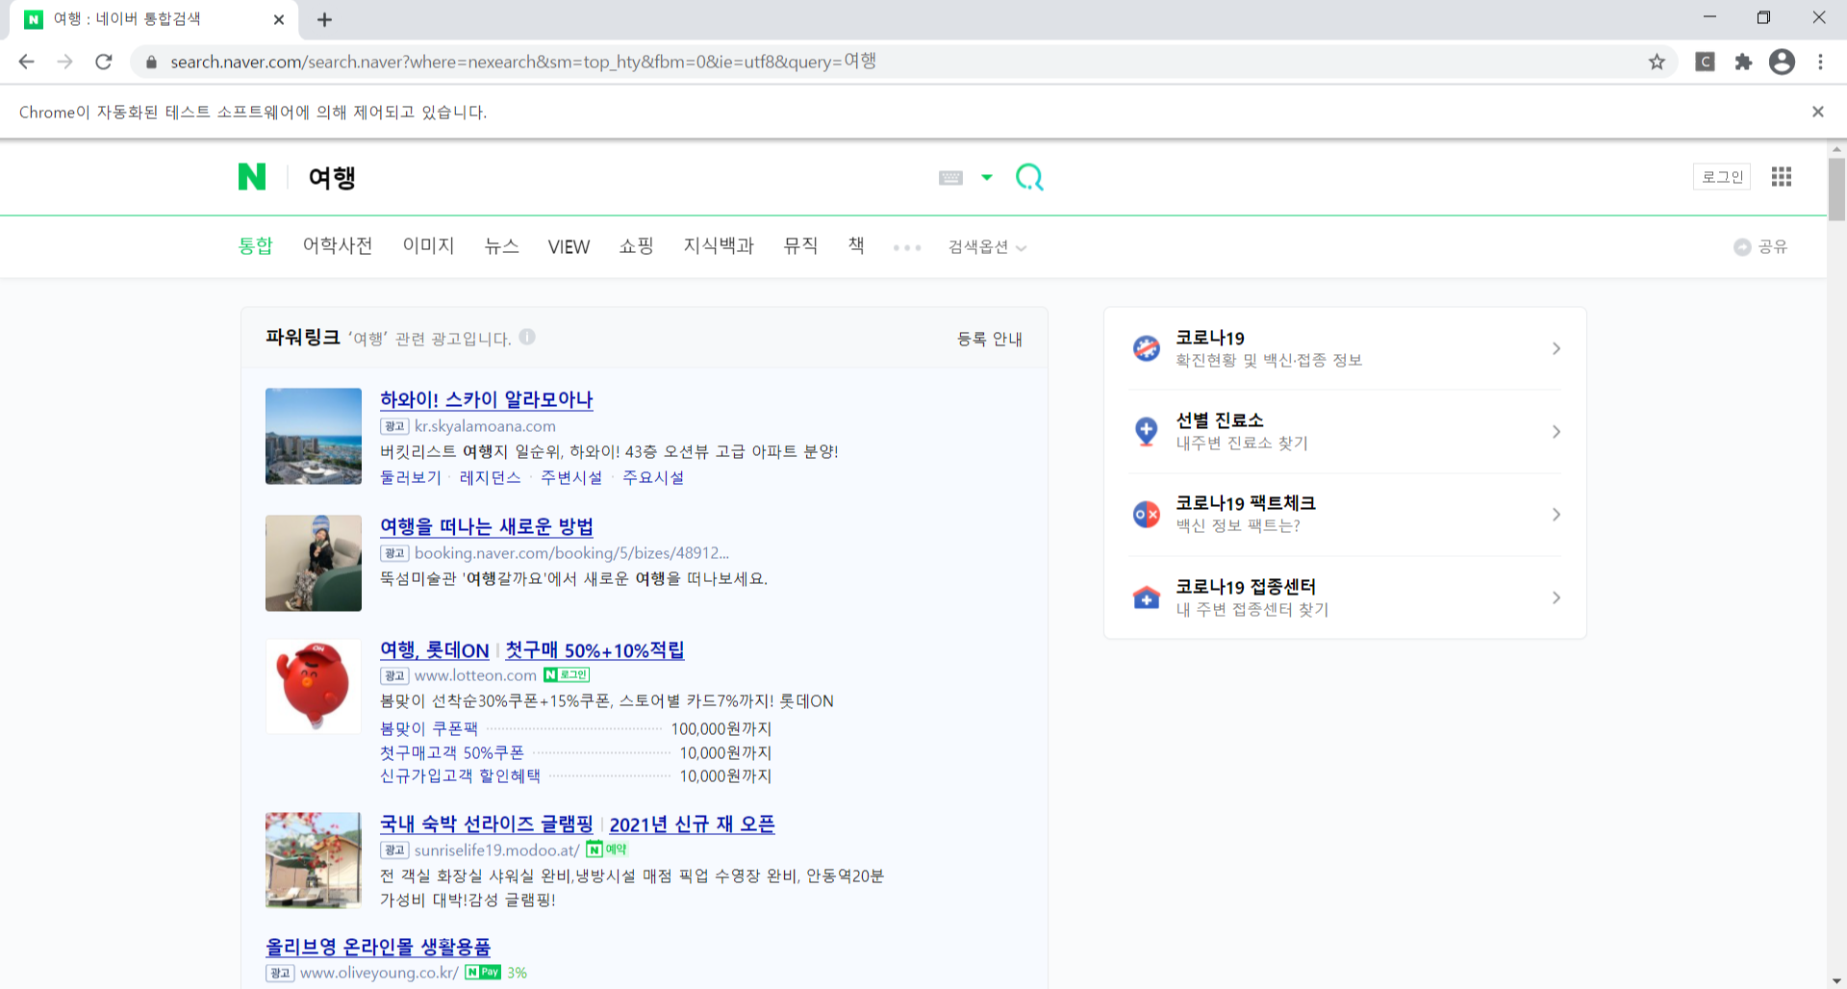Image resolution: width=1847 pixels, height=989 pixels.
Task: Open the 첫구매 50%+10%적립 link
Action: pos(595,650)
